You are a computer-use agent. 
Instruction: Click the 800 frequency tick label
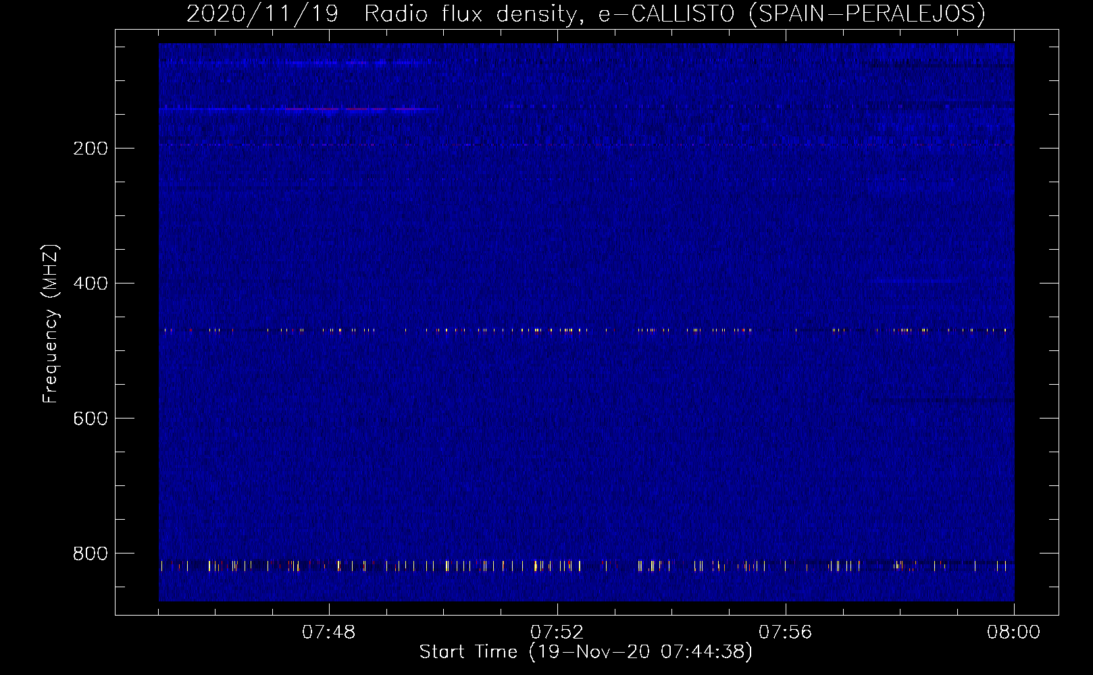coord(91,553)
